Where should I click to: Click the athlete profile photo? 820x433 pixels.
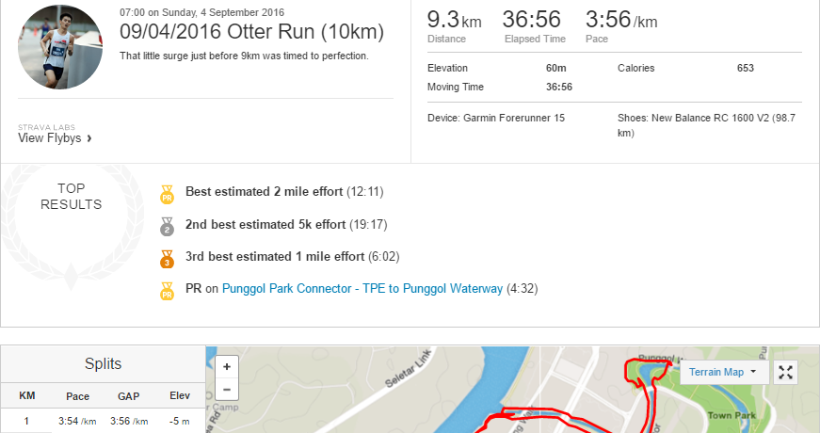pos(60,47)
